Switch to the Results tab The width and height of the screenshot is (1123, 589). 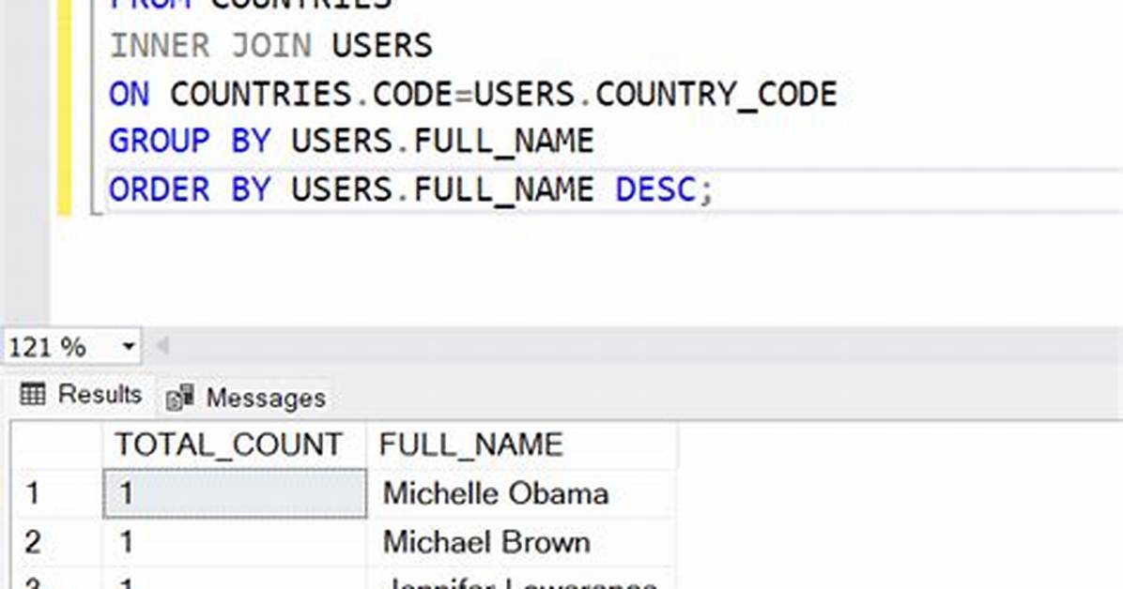(81, 394)
